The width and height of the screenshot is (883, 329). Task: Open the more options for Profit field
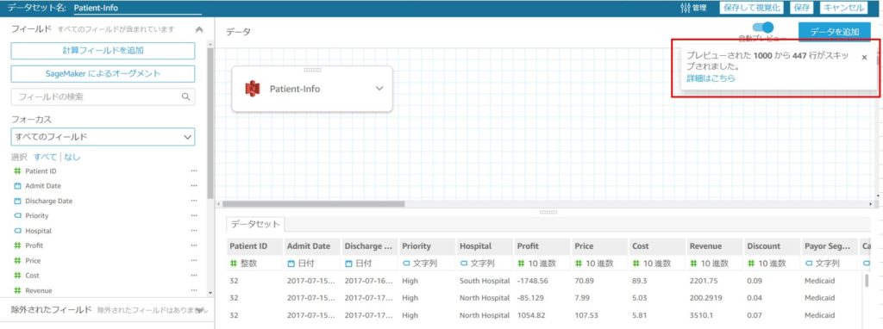[x=194, y=245]
